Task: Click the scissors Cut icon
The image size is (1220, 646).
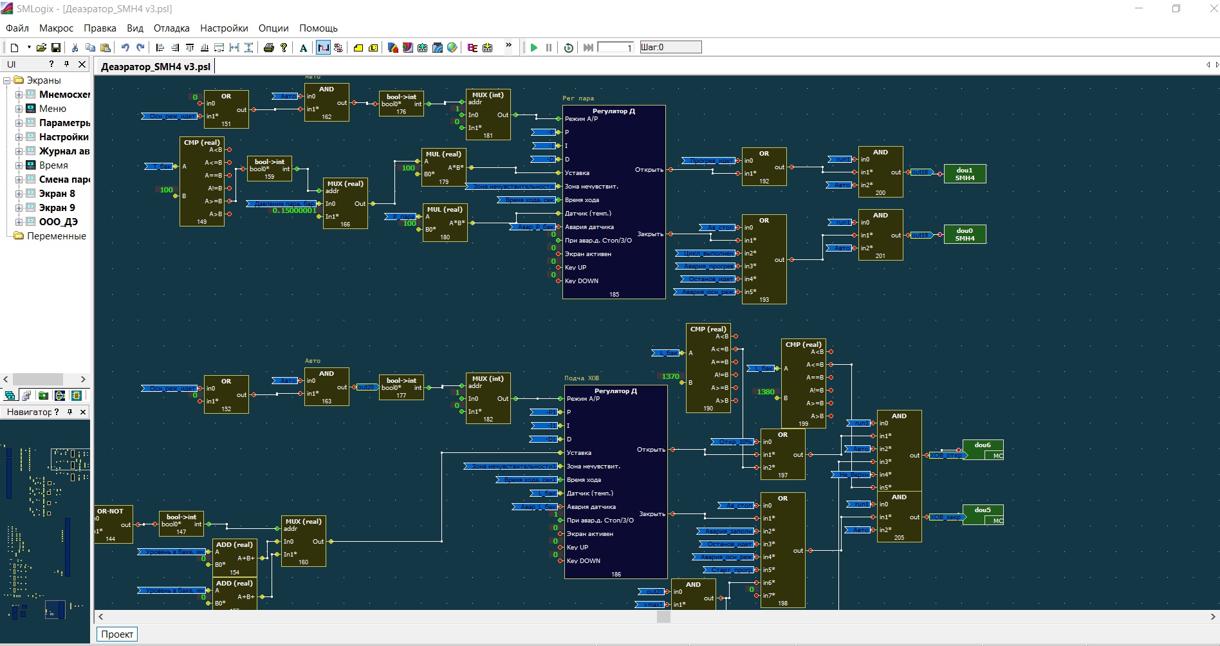Action: 75,48
